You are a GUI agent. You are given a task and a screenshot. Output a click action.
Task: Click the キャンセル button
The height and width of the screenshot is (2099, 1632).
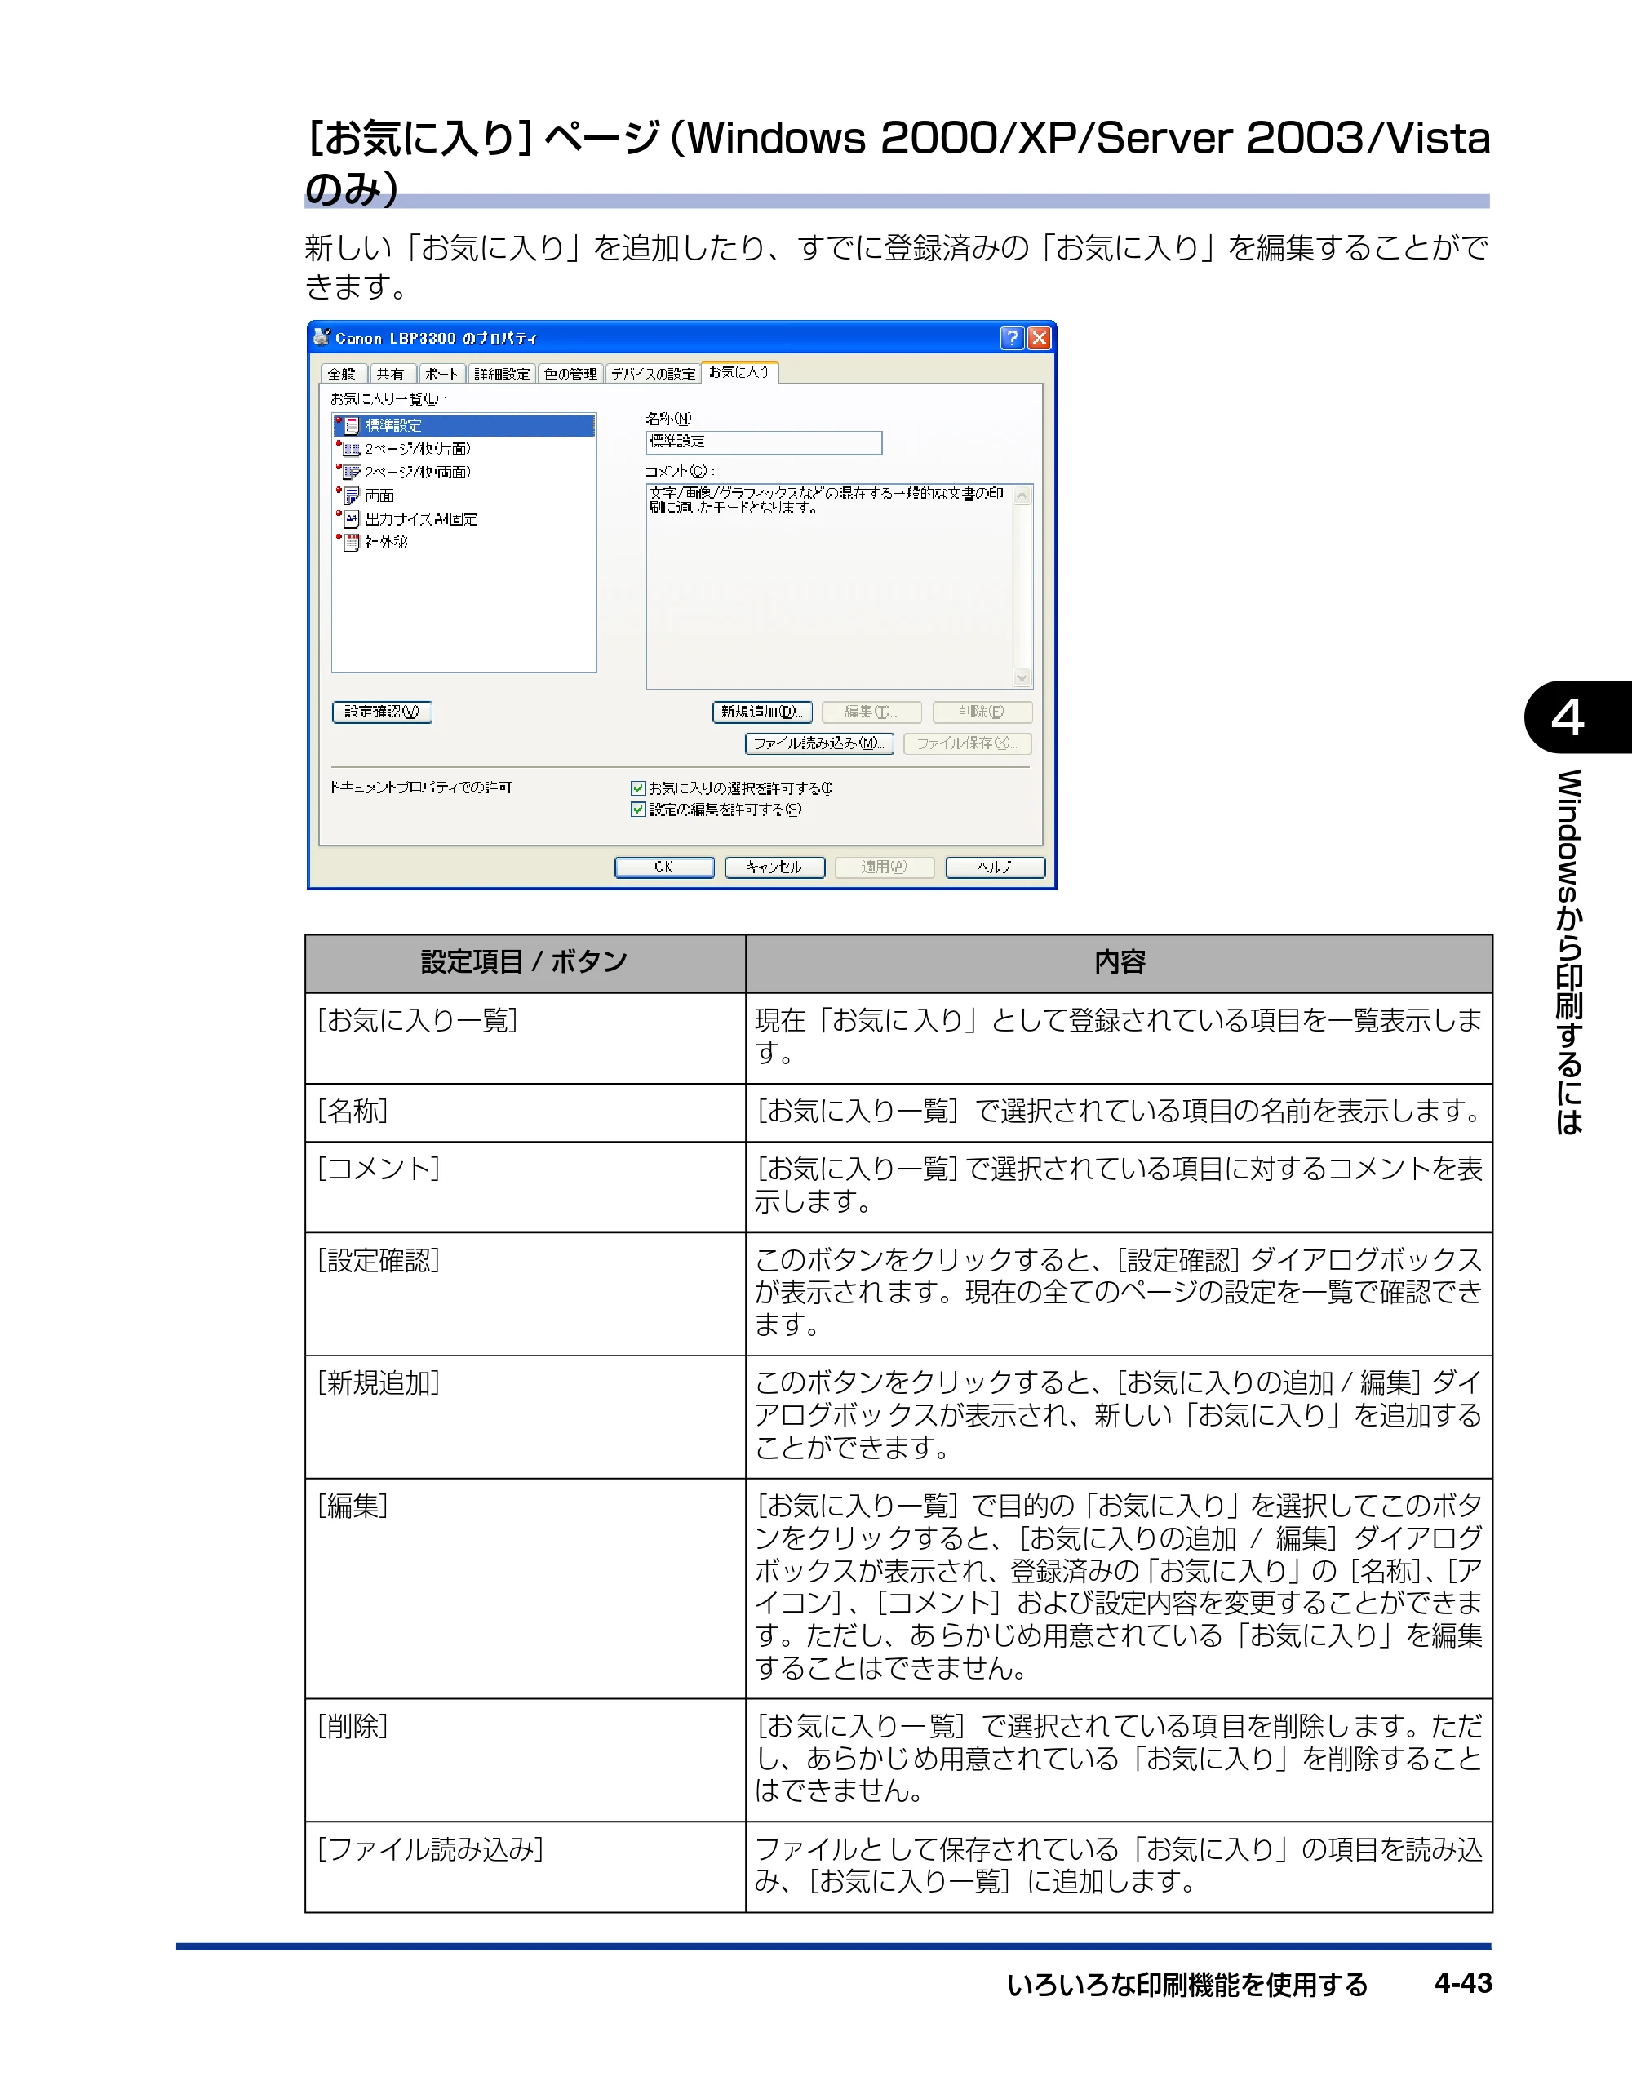click(774, 867)
